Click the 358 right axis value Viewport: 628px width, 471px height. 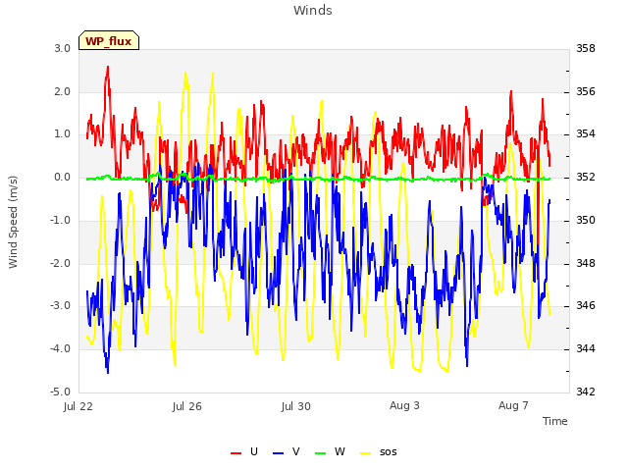pyautogui.click(x=586, y=48)
